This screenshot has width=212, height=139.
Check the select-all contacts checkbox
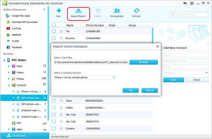coord(54,25)
